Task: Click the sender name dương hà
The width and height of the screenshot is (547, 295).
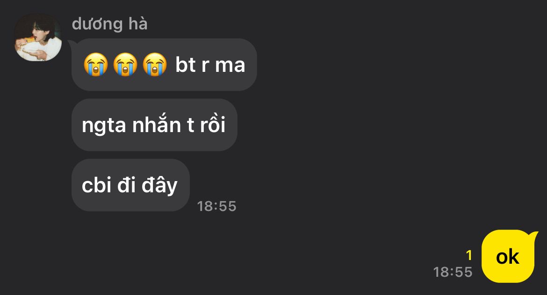Action: point(109,24)
